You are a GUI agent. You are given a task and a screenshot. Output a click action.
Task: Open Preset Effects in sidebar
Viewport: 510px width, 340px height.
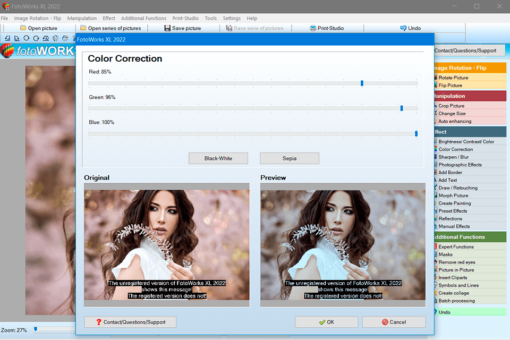(470, 211)
